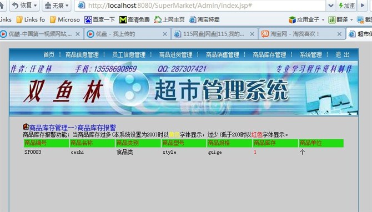Open the 商品信息管理 menu
Viewport: 372px width, 212px height.
(x=82, y=55)
